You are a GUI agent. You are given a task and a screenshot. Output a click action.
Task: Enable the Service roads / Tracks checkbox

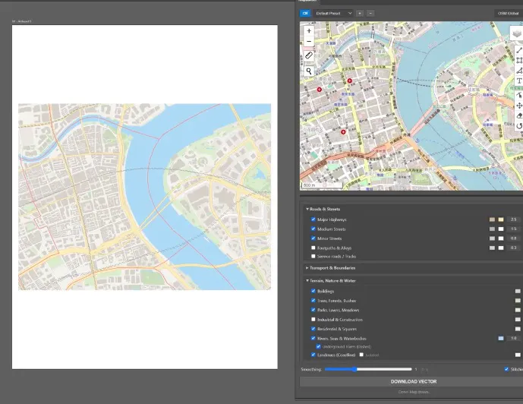tap(313, 256)
